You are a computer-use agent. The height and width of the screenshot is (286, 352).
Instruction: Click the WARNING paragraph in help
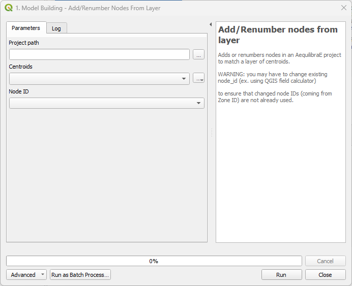coord(273,77)
